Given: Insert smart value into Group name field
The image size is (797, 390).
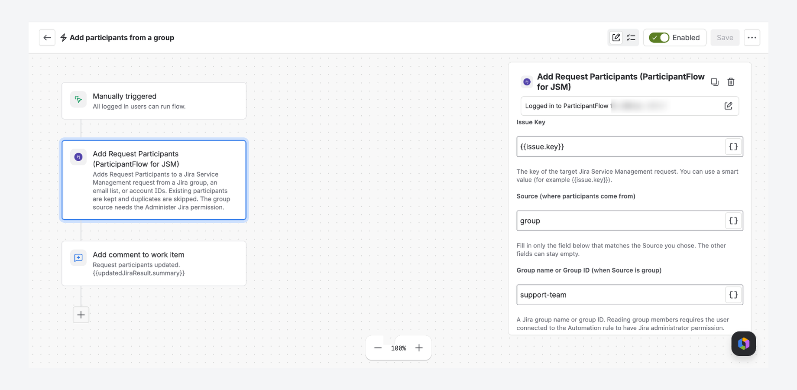Looking at the screenshot, I should click(x=733, y=295).
